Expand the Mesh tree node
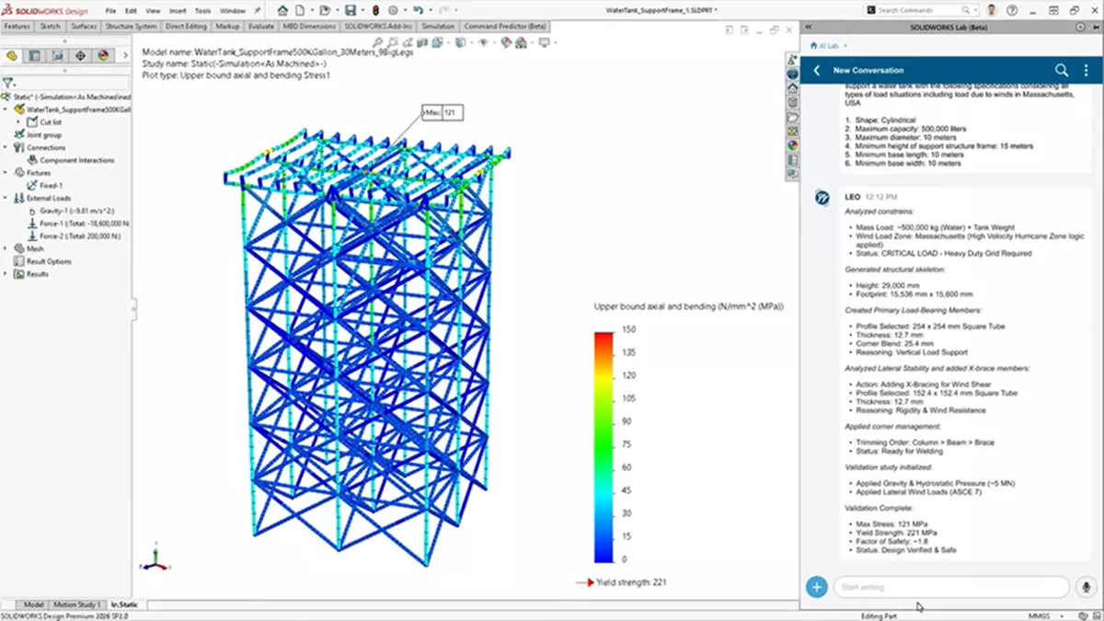This screenshot has width=1104, height=621. tap(5, 248)
